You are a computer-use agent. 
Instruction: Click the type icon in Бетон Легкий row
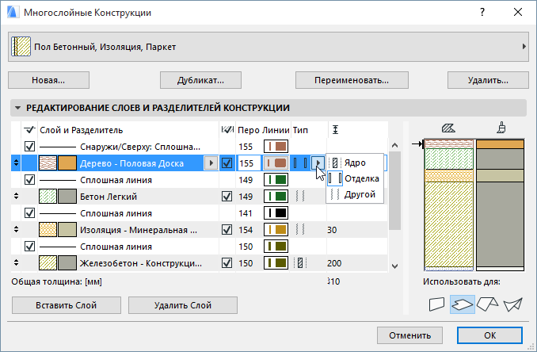point(300,197)
